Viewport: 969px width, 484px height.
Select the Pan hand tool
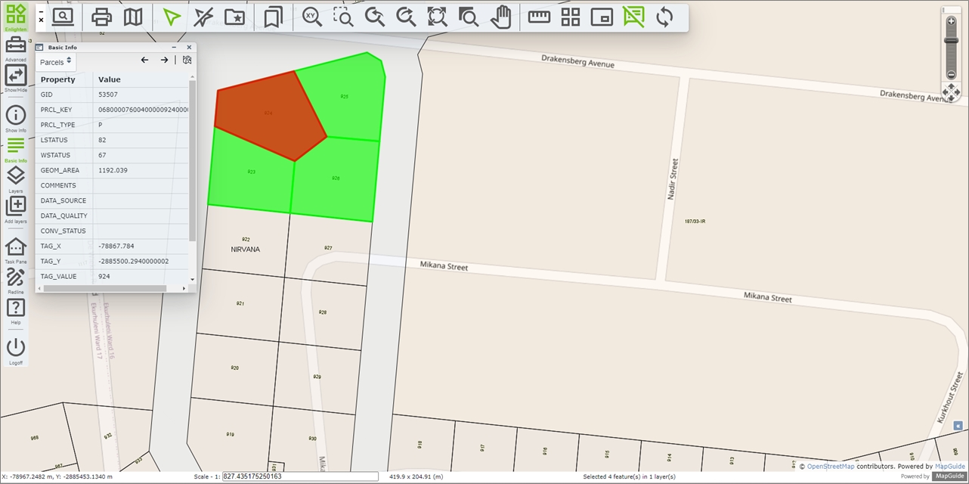[x=500, y=17]
